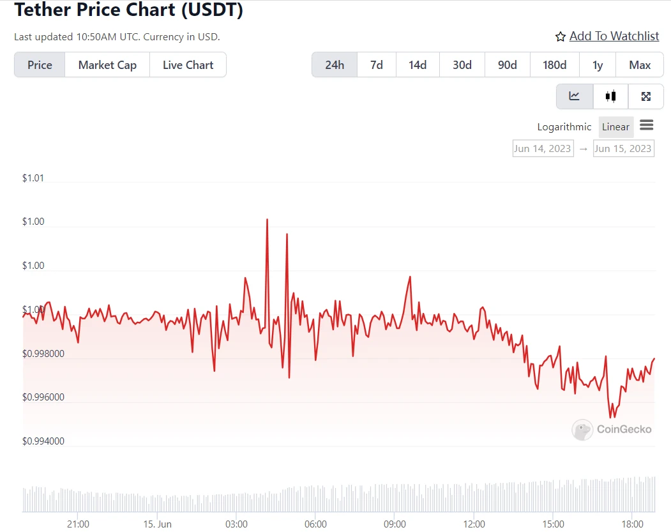Screen dimensions: 671x532
Task: Choose the 90d time range
Action: [508, 65]
